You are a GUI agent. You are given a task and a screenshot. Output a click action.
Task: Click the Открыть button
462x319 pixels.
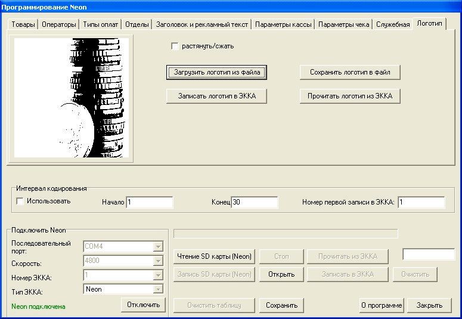(x=281, y=274)
